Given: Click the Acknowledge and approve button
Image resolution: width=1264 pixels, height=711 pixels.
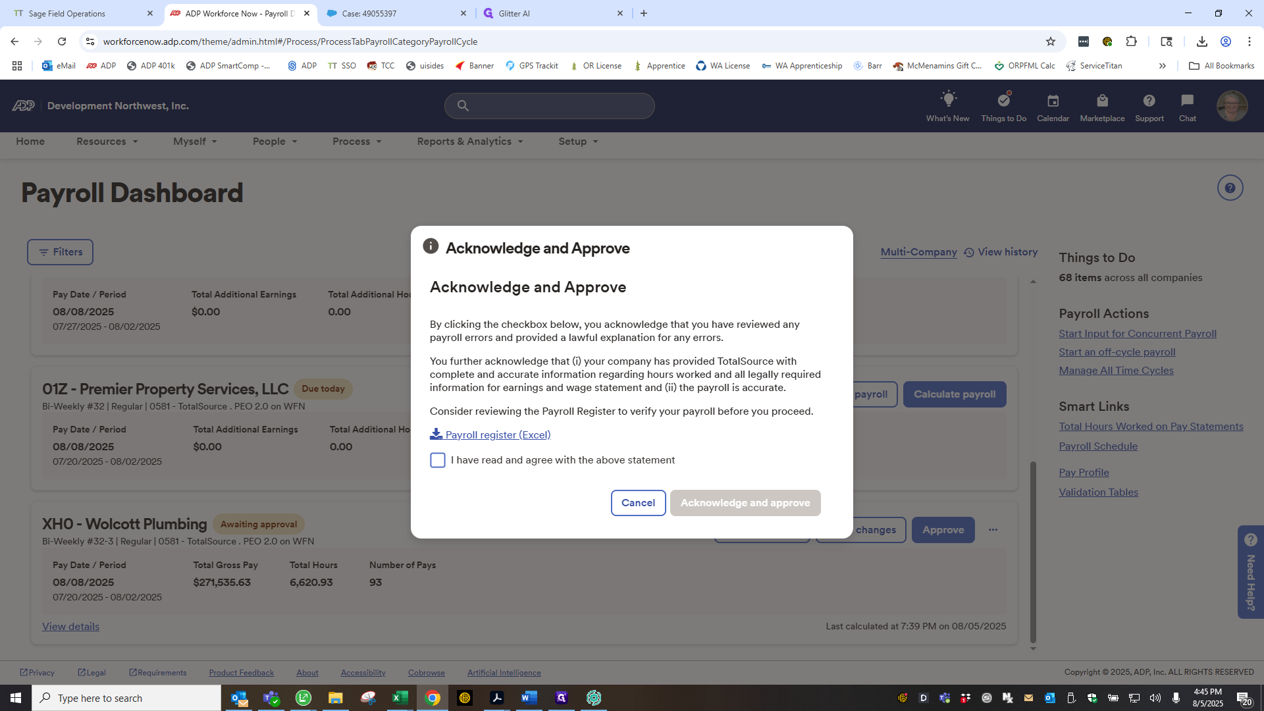Looking at the screenshot, I should pos(745,503).
